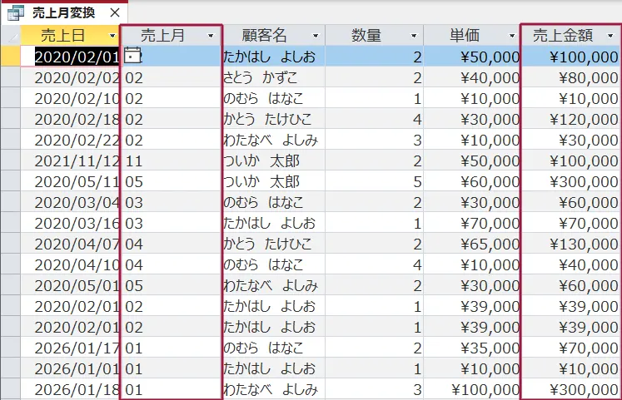Open the 売上月 column filter dropdown
Image resolution: width=622 pixels, height=400 pixels.
click(211, 36)
